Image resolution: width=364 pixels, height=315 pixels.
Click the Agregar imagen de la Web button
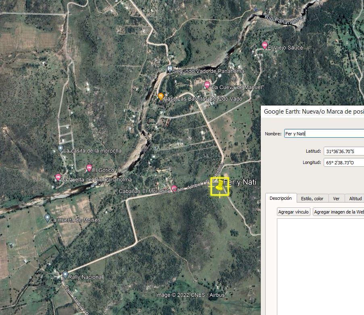339,212
